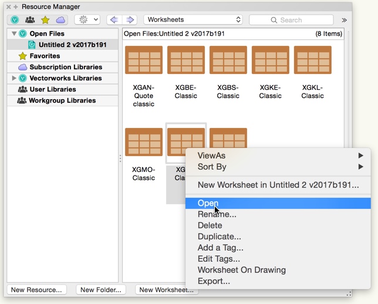Click the Untitled 2 file document icon
This screenshot has width=378, height=304.
[32, 45]
